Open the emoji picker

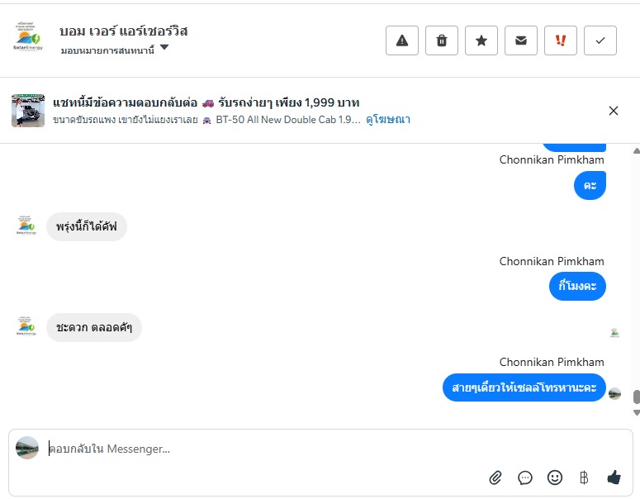pos(555,477)
